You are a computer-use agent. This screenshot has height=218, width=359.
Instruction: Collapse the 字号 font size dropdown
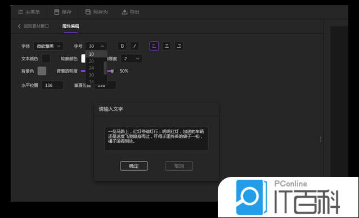coord(96,46)
